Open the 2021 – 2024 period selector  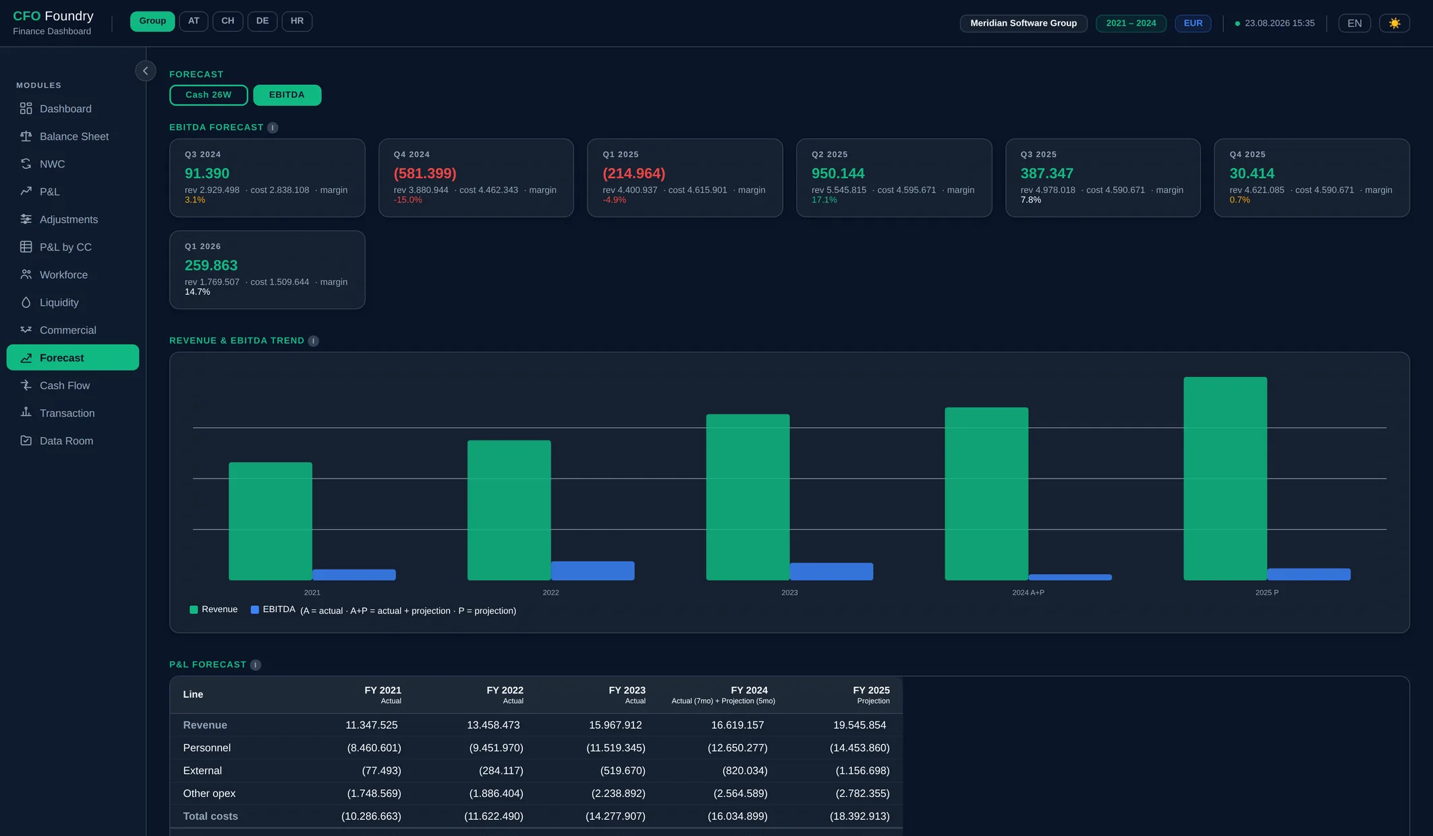pyautogui.click(x=1131, y=23)
